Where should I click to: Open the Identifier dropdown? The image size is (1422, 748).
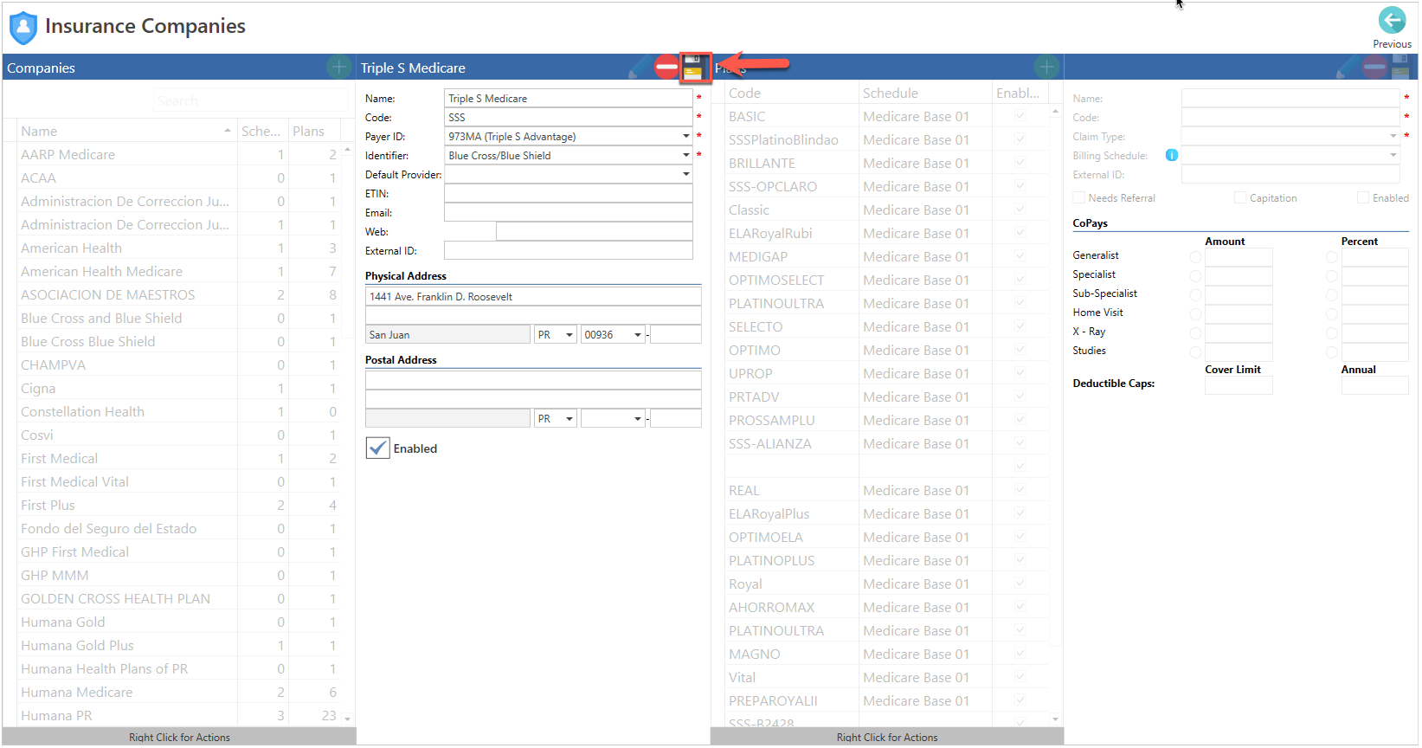point(685,156)
